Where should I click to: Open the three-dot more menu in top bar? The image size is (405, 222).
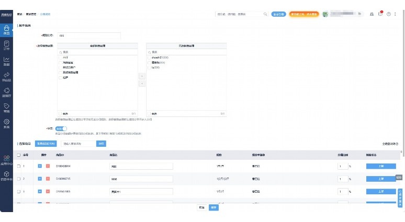tap(395, 14)
